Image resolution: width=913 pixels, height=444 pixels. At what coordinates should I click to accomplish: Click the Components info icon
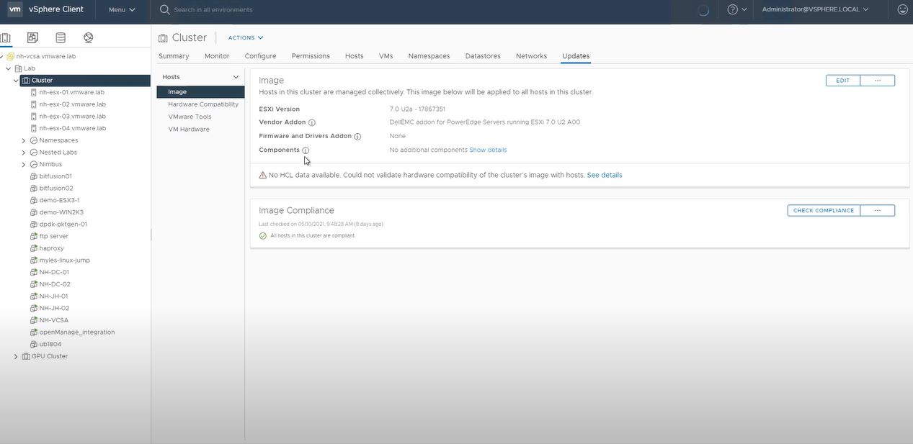[306, 150]
